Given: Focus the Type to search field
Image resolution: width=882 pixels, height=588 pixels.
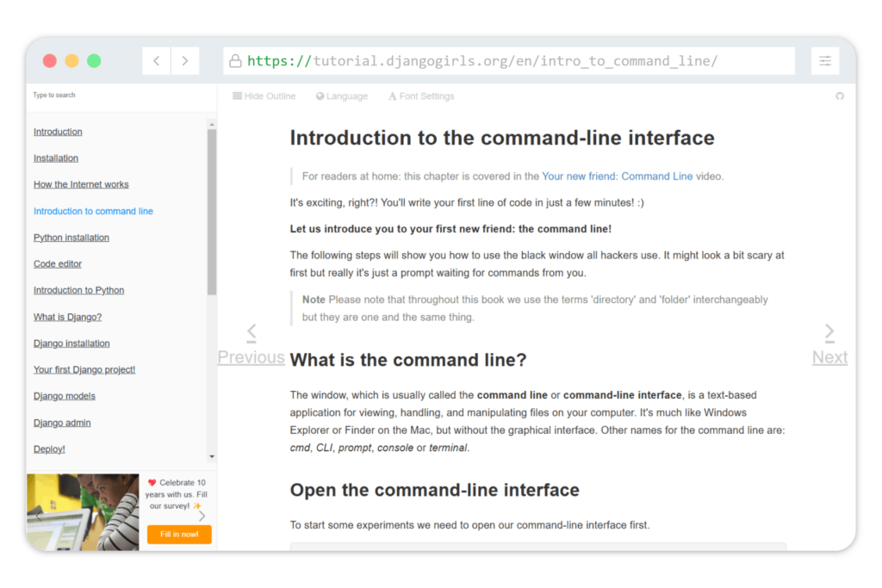Looking at the screenshot, I should click(x=121, y=95).
